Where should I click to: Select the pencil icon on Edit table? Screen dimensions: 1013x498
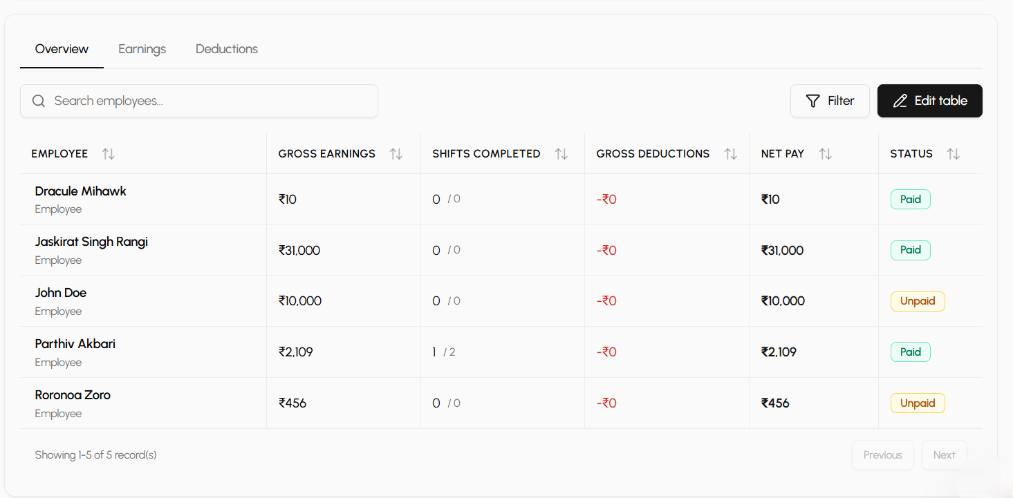(x=900, y=101)
